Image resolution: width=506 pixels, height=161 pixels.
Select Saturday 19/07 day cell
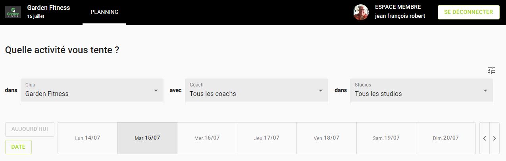click(x=386, y=138)
